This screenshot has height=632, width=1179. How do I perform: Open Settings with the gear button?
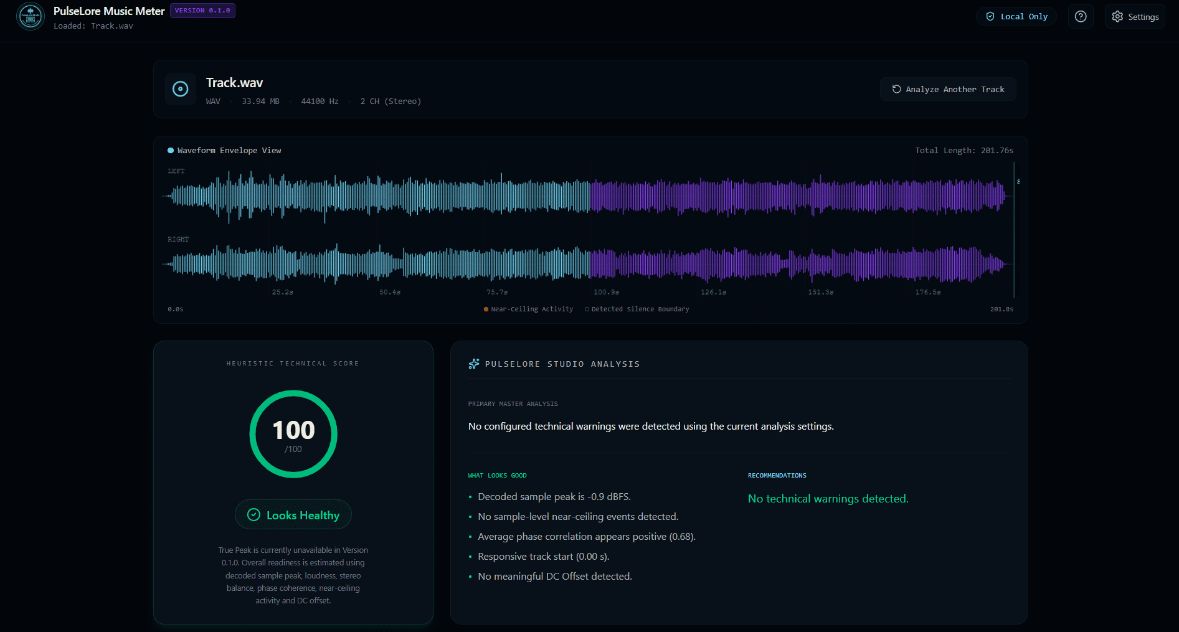[x=1135, y=17]
